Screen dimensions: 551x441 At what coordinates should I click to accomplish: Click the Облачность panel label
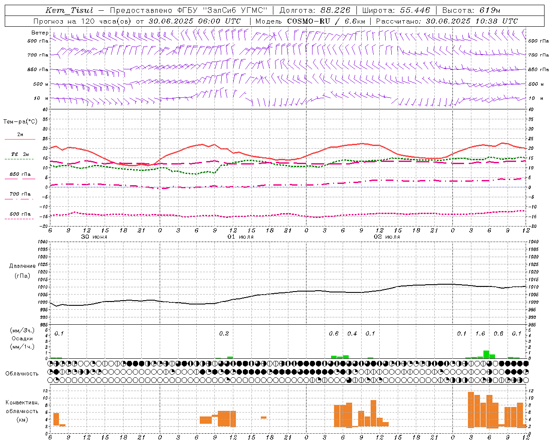coord(22,374)
